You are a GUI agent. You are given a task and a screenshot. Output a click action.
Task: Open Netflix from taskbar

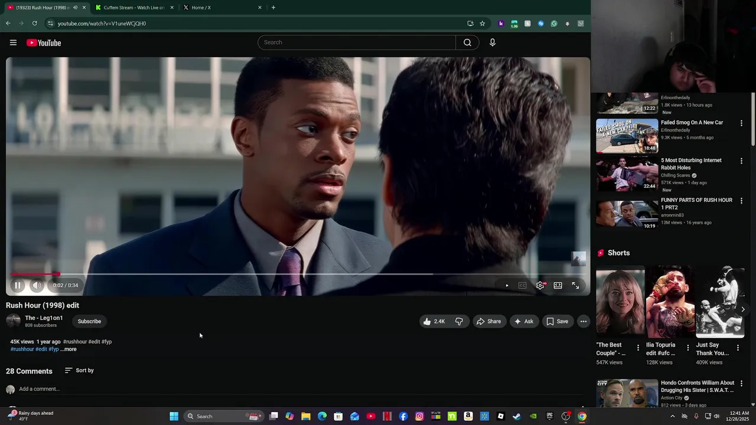point(387,417)
